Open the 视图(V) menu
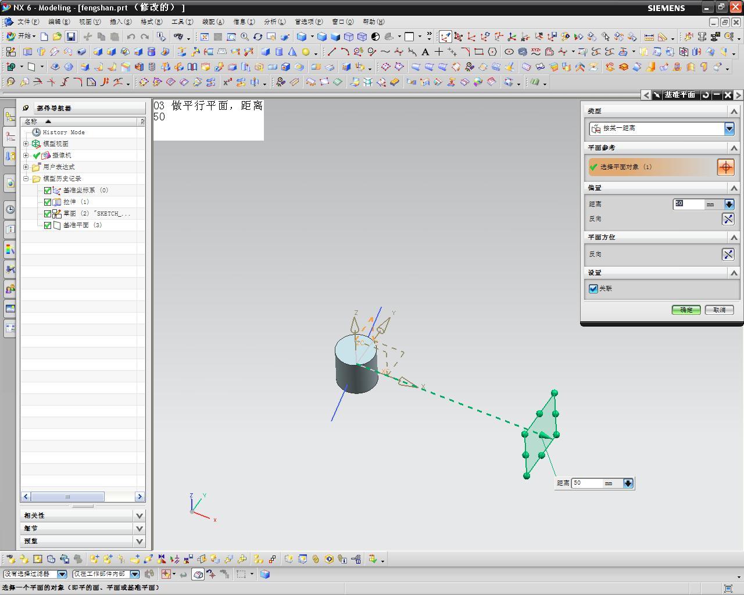 click(x=90, y=21)
